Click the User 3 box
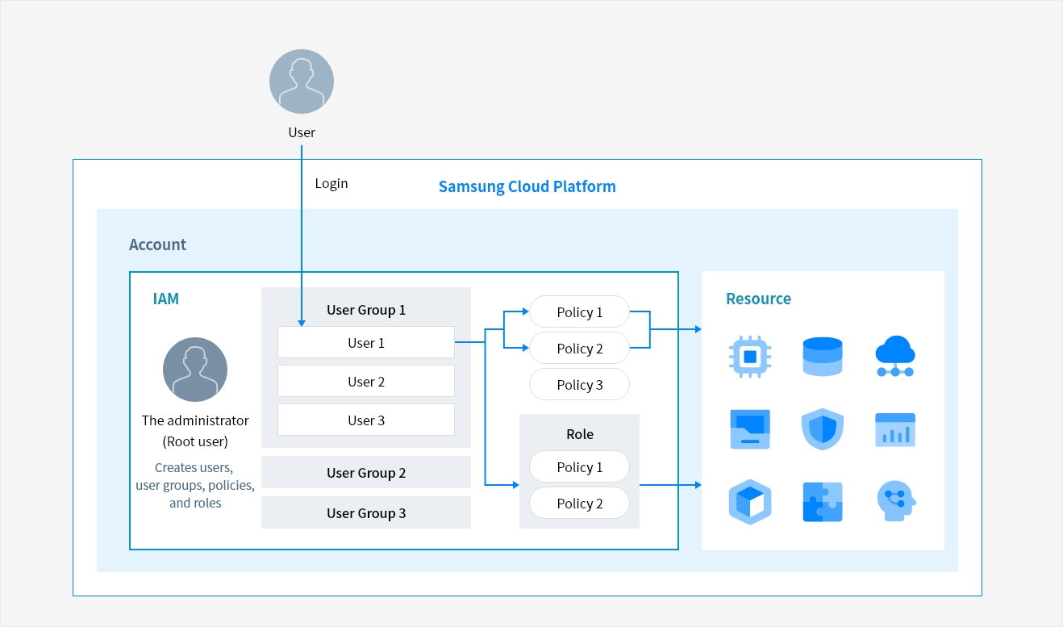This screenshot has height=627, width=1063. tap(366, 420)
